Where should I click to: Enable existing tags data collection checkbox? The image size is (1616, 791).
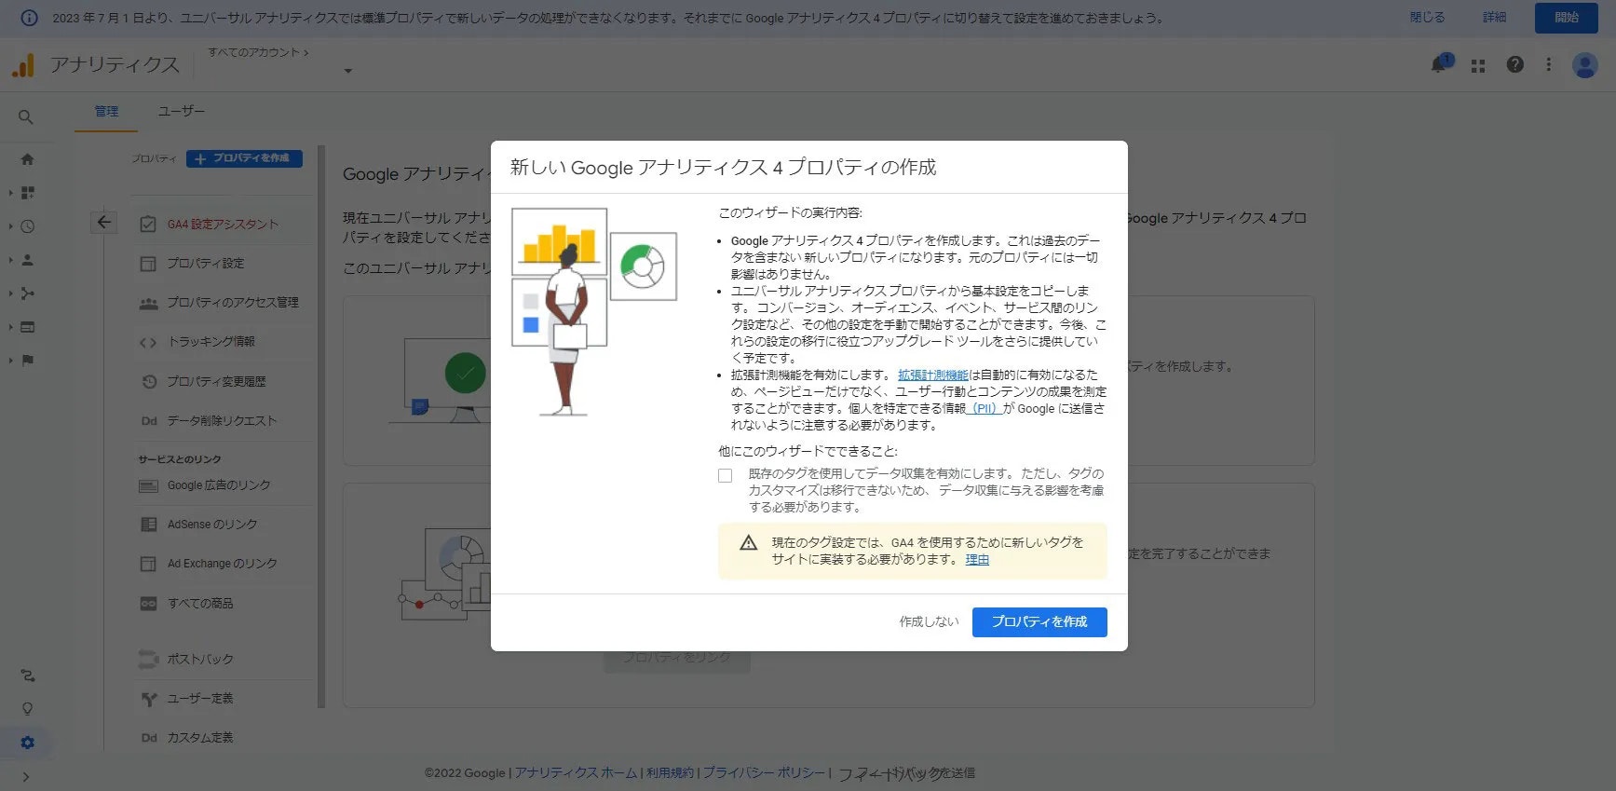click(726, 476)
